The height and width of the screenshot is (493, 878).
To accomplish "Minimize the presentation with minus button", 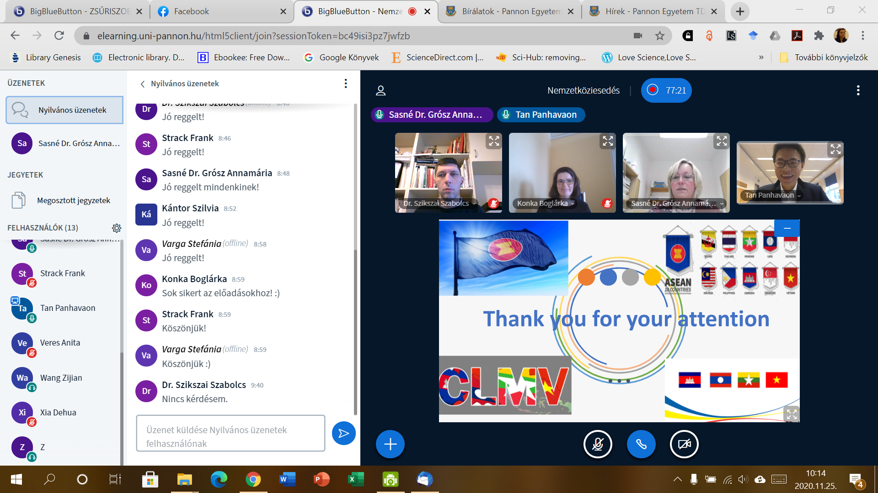I will 787,228.
